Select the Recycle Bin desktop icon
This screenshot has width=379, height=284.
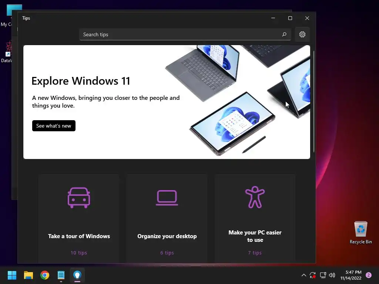[x=360, y=233]
